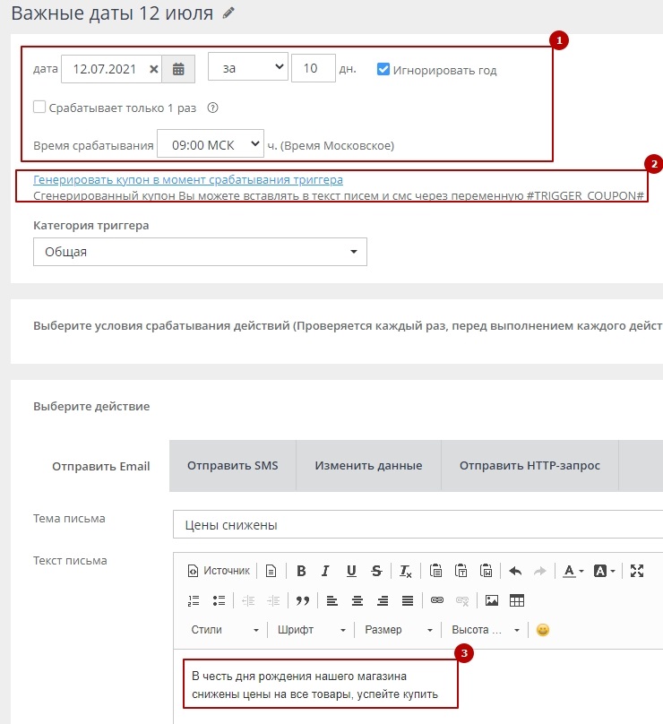
Task: Enable 'Срабатывает только 1 раз' checkbox
Action: (x=39, y=108)
